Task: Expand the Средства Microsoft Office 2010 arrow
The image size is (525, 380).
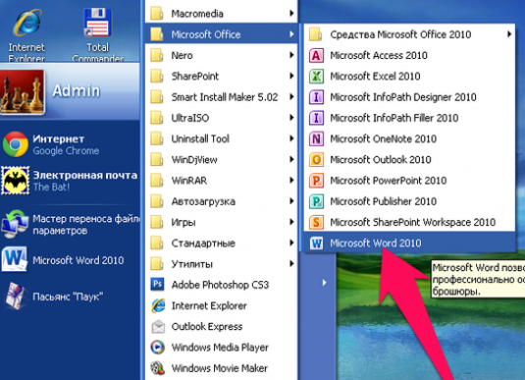Action: tap(509, 34)
